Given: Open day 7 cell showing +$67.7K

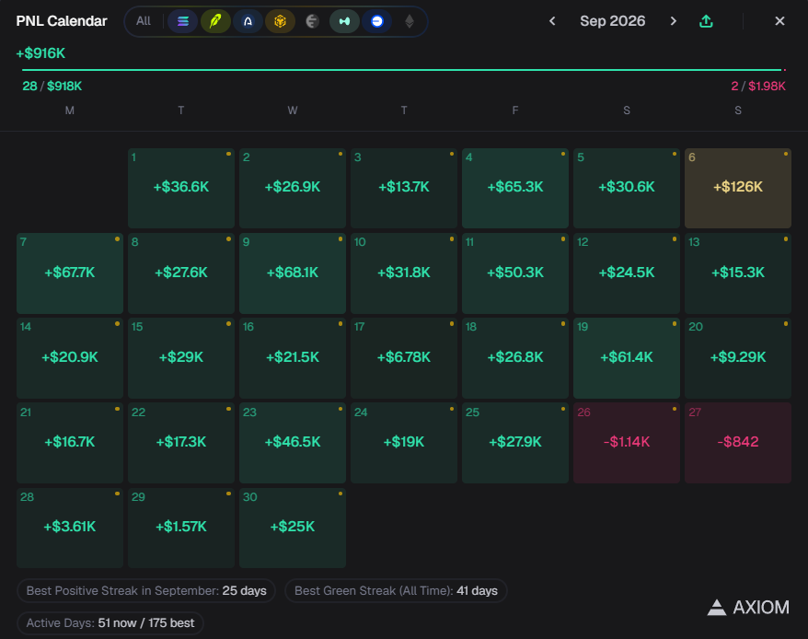Looking at the screenshot, I should point(70,273).
